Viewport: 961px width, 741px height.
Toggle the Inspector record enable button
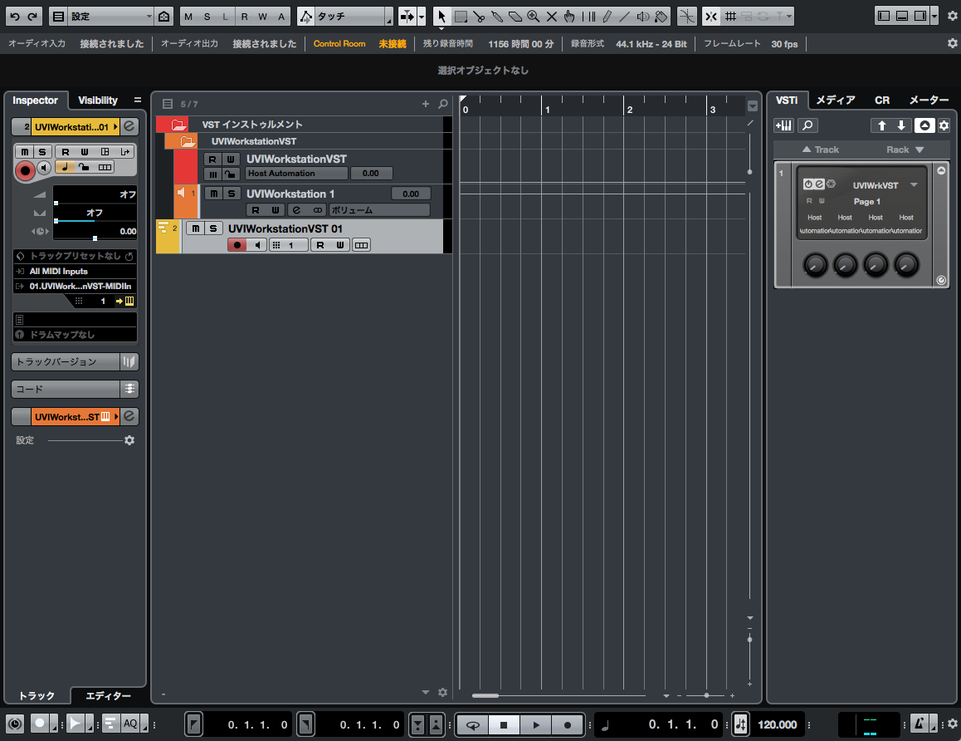point(25,170)
